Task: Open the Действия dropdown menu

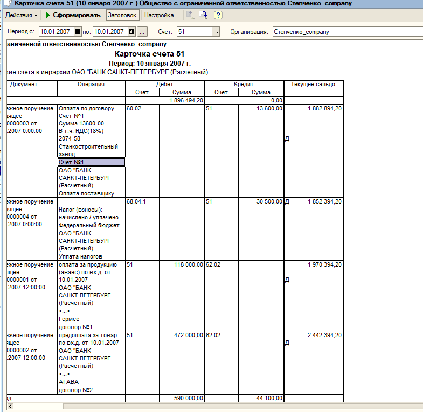Action: 22,15
